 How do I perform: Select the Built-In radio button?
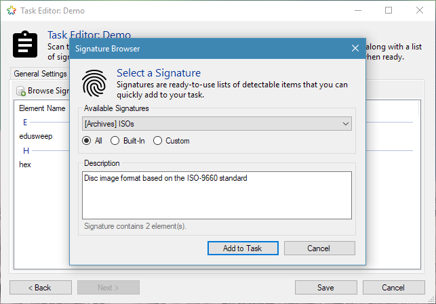point(115,141)
